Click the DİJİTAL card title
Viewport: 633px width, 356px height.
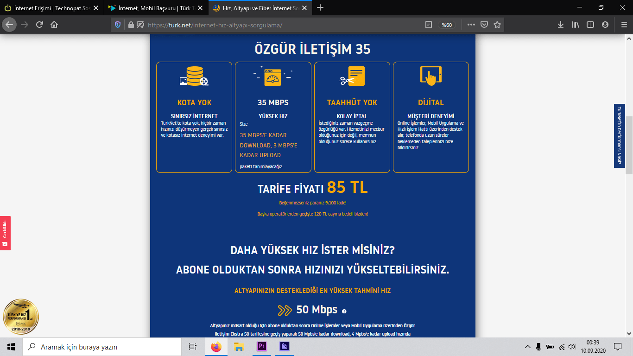[x=431, y=102]
